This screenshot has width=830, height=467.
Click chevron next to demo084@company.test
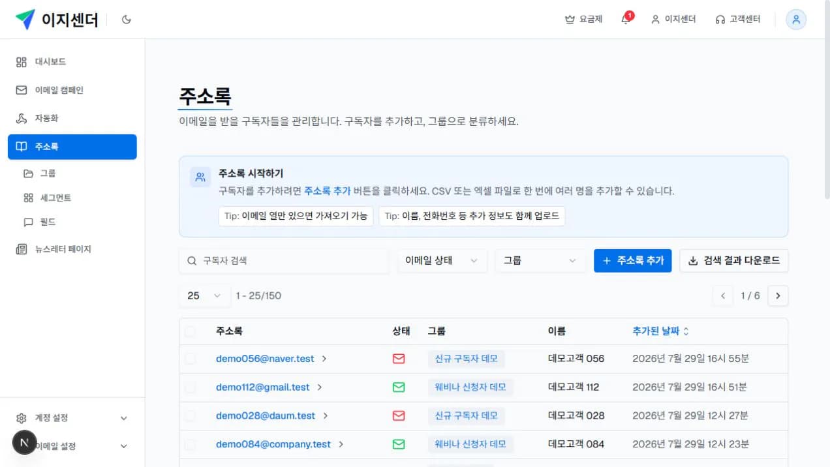tap(341, 444)
